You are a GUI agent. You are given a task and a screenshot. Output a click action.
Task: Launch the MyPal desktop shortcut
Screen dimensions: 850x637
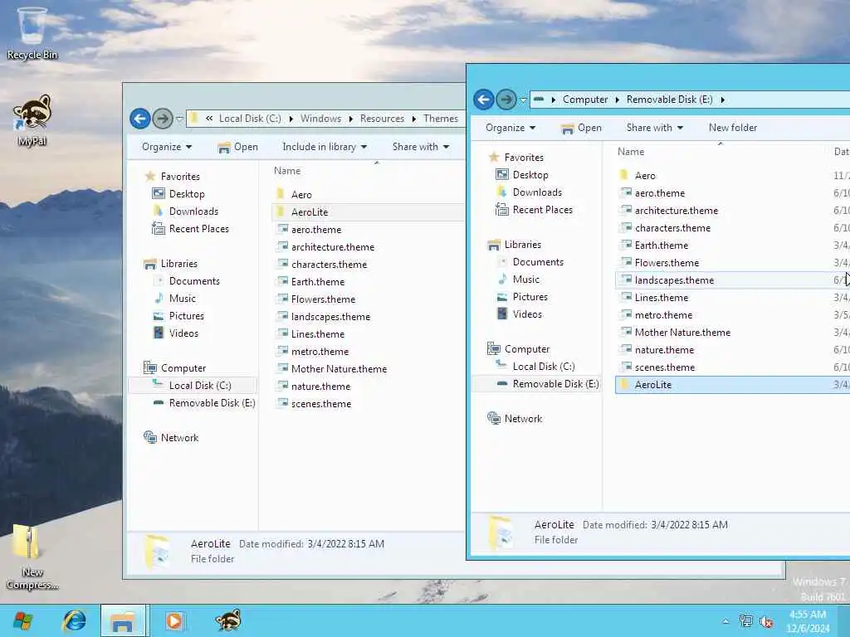click(x=32, y=120)
